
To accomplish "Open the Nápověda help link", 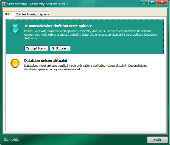I will click(11, 140).
